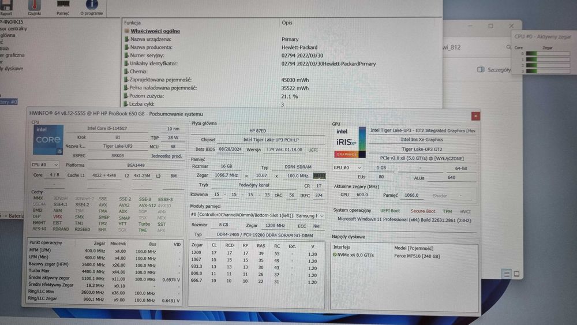Open the GPU #0 selector dropdown

pyautogui.click(x=347, y=167)
